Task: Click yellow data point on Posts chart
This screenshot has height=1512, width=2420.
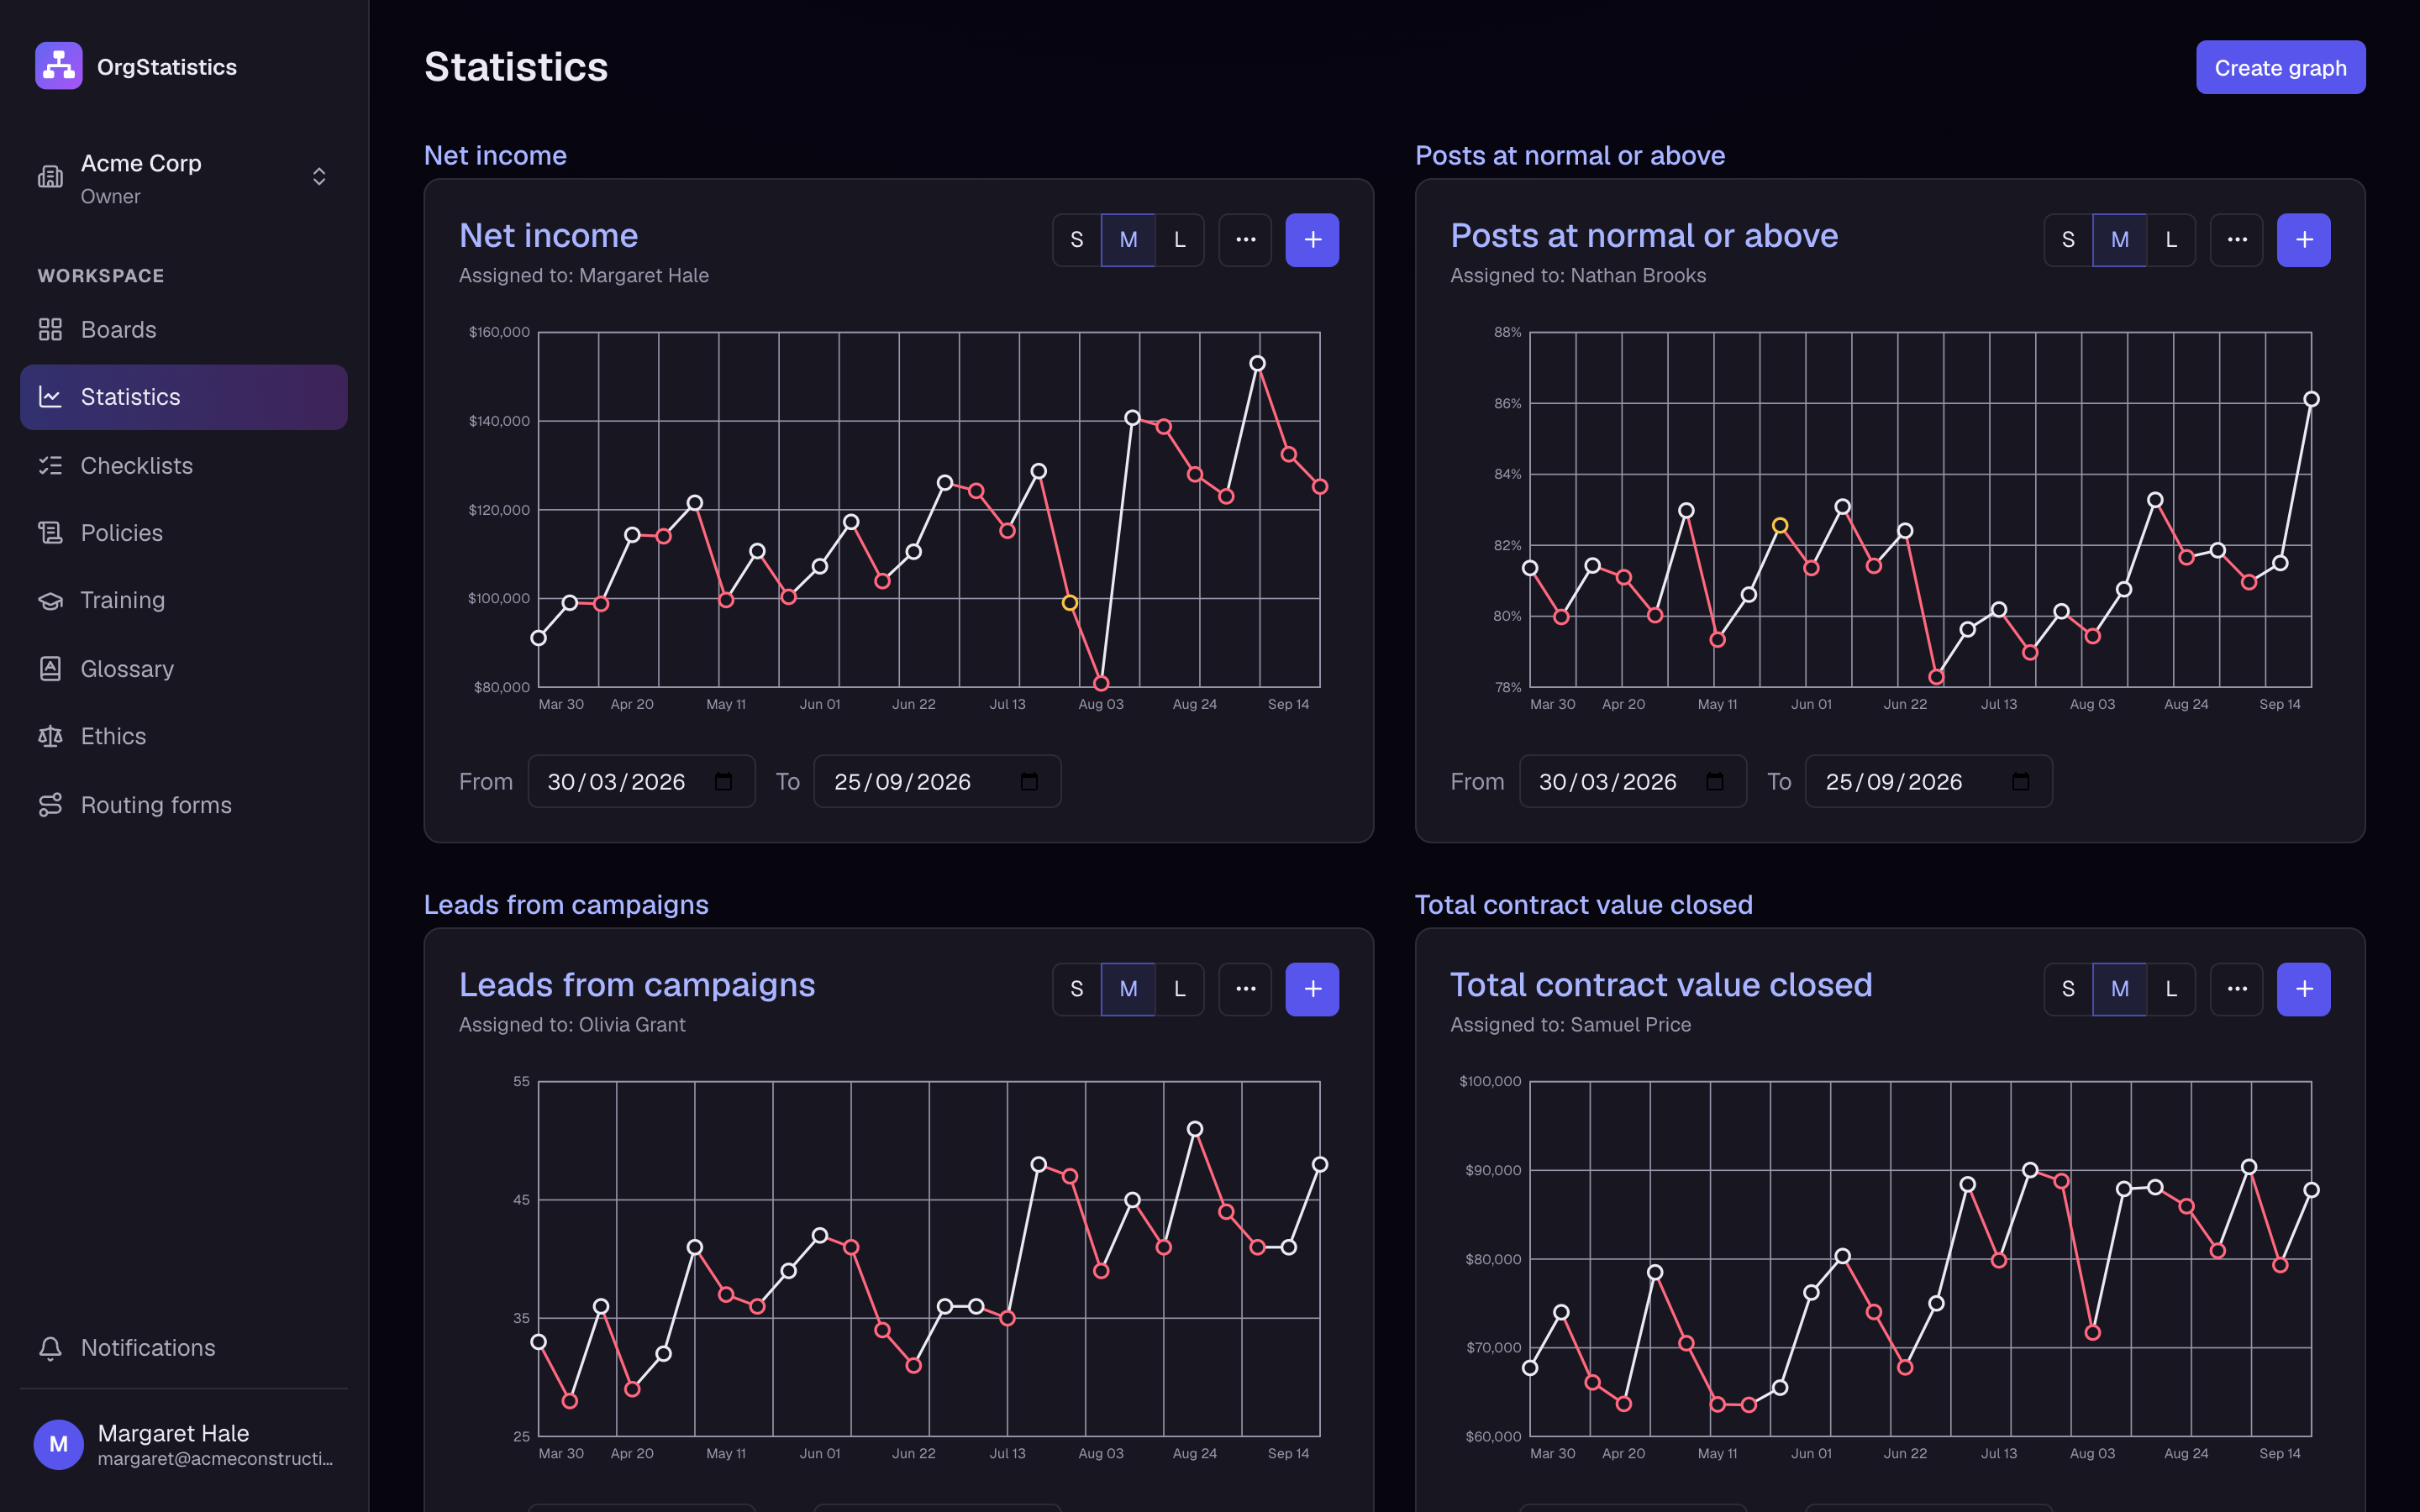Action: [x=1780, y=526]
